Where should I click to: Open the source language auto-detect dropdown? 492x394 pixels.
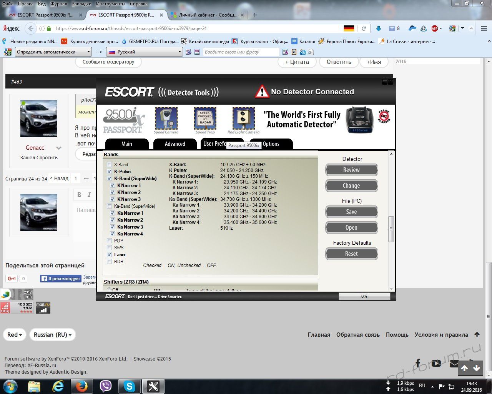pos(53,52)
